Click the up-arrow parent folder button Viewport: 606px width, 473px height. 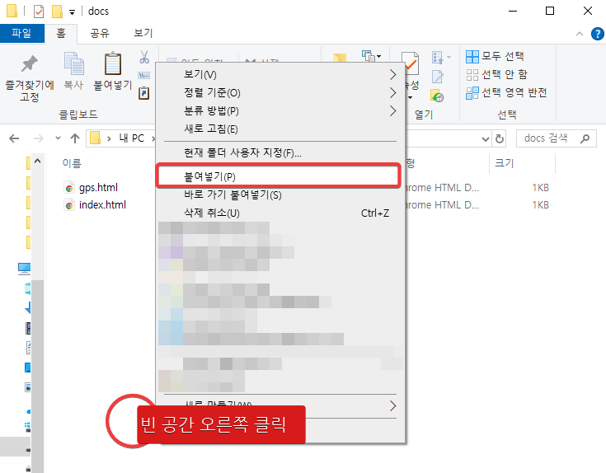pyautogui.click(x=75, y=138)
